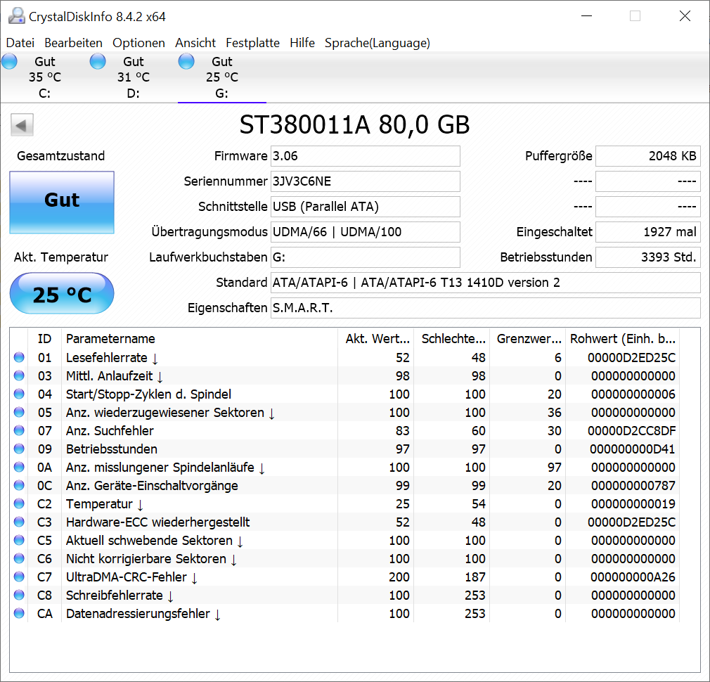Click raw value 00000D2CC8DF

(632, 431)
